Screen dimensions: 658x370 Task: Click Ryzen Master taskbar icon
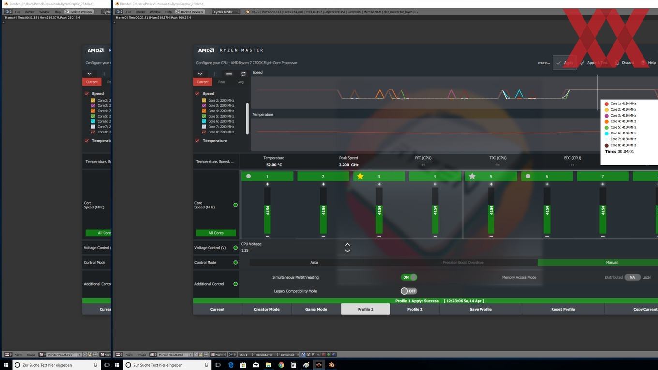(319, 365)
